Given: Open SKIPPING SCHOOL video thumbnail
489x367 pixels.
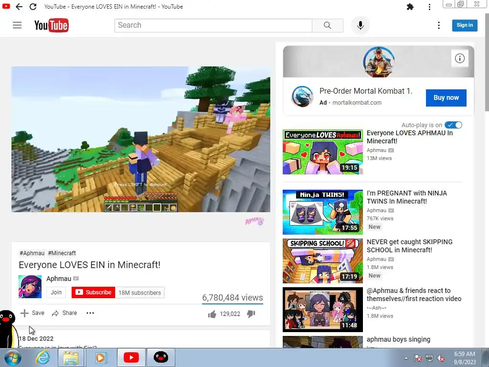Looking at the screenshot, I should (x=323, y=261).
